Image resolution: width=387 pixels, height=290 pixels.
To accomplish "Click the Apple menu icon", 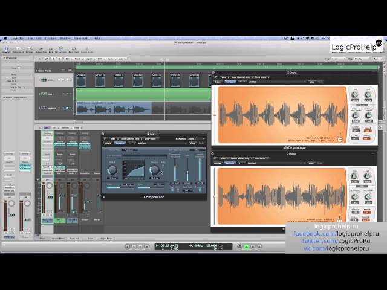I will [5, 39].
